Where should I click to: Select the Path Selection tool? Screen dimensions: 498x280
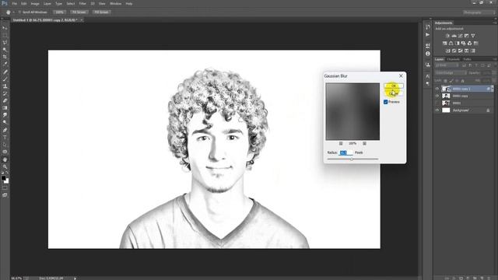pos(5,145)
